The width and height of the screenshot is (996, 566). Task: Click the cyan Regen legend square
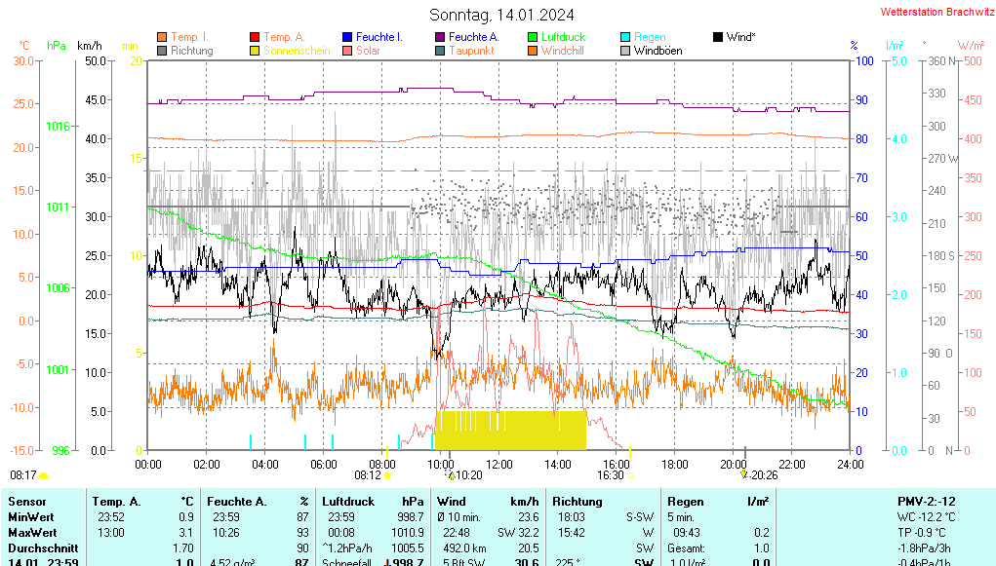click(x=625, y=37)
